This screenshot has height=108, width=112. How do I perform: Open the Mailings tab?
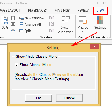pyautogui.click(x=62, y=11)
